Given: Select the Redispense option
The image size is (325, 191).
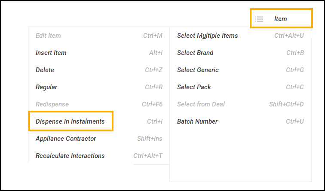Looking at the screenshot, I should tap(52, 104).
